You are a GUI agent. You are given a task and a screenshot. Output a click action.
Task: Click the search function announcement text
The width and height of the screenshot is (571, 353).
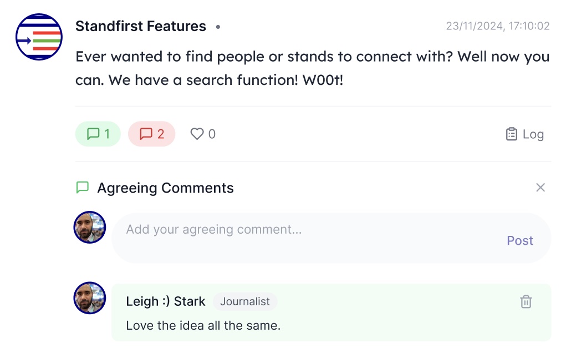click(x=313, y=68)
